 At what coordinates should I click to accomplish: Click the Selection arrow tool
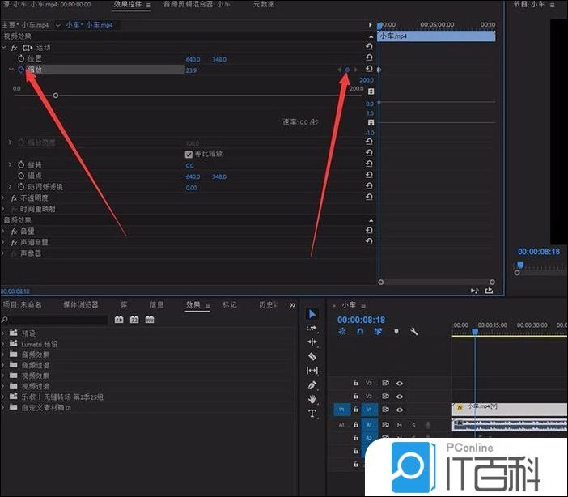click(312, 314)
